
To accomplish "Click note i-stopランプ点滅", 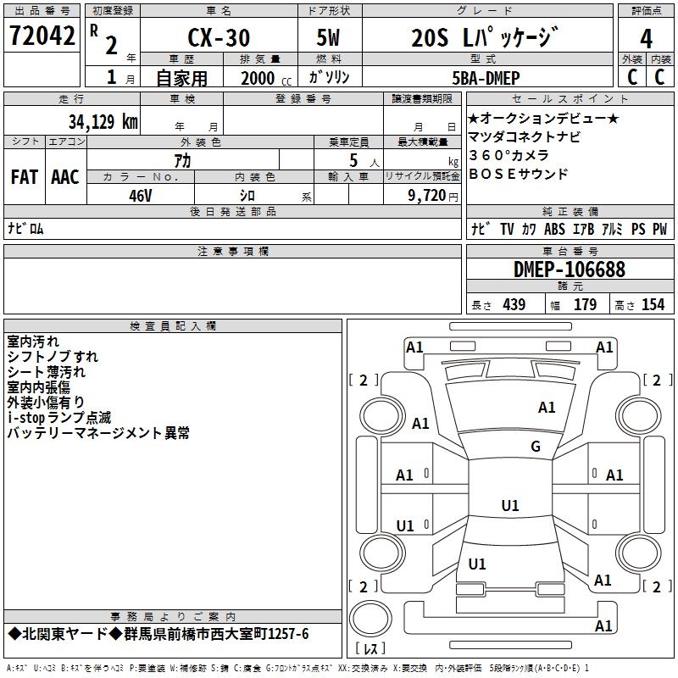I will (x=59, y=417).
